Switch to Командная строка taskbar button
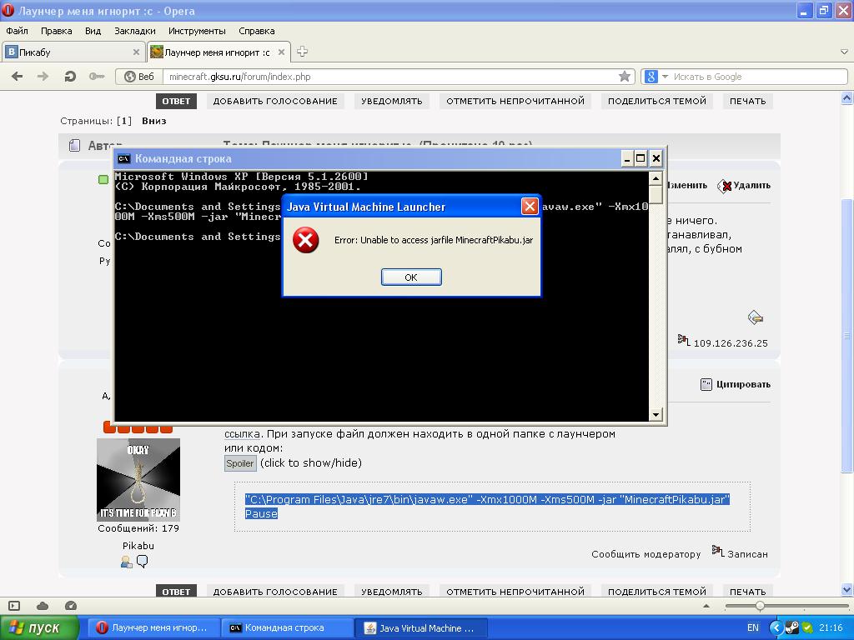The width and height of the screenshot is (854, 640). click(285, 628)
